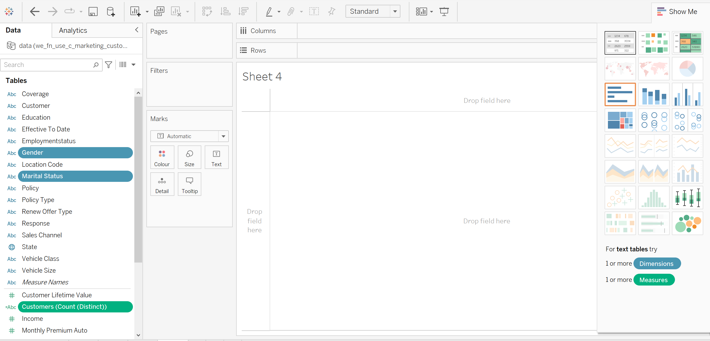Image resolution: width=710 pixels, height=341 pixels.
Task: Click the Duplicate Sheet icon
Action: [x=159, y=11]
